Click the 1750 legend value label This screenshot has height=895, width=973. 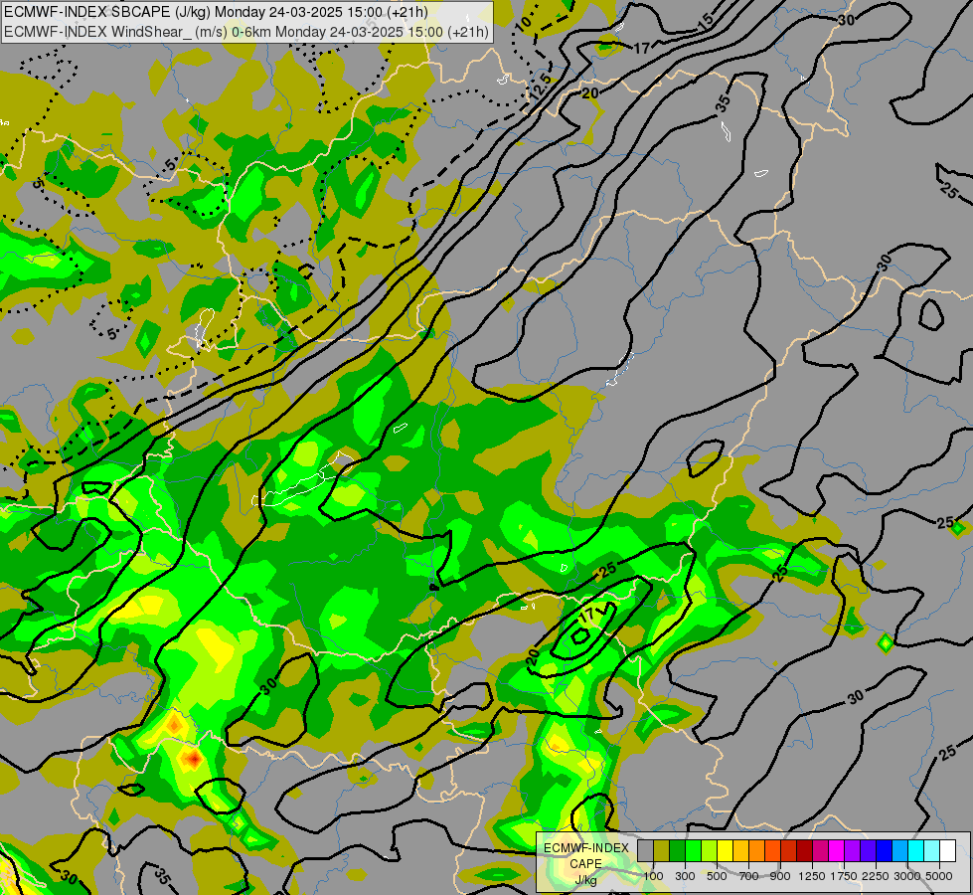tap(844, 876)
